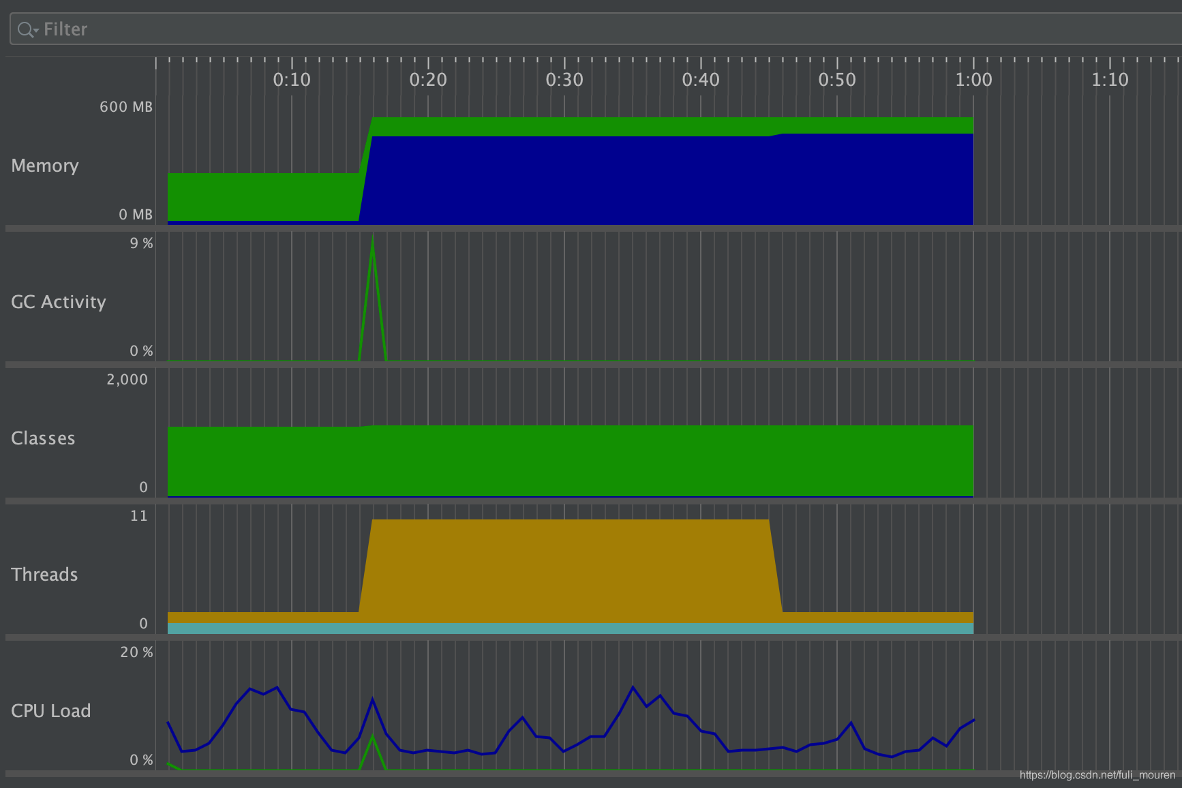Click the 0:20 timeline marker
Viewport: 1182px width, 788px height.
click(428, 80)
